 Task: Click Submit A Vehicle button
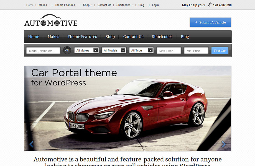point(210,22)
